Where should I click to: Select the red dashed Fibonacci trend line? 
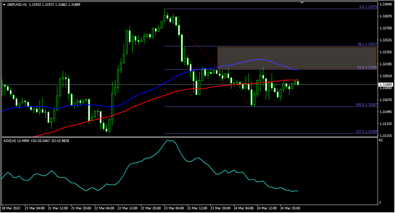pyautogui.click(x=208, y=58)
